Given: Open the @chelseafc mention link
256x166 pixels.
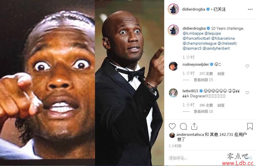Looking at the screenshot, I should (227, 44).
